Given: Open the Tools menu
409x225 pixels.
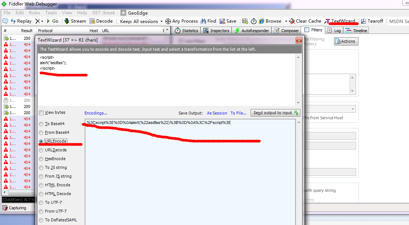Looking at the screenshot, I should [51, 12].
